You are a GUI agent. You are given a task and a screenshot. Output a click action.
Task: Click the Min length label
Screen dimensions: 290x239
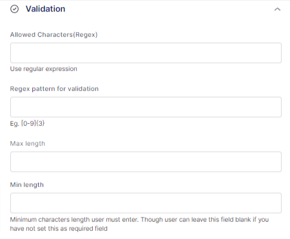click(27, 185)
